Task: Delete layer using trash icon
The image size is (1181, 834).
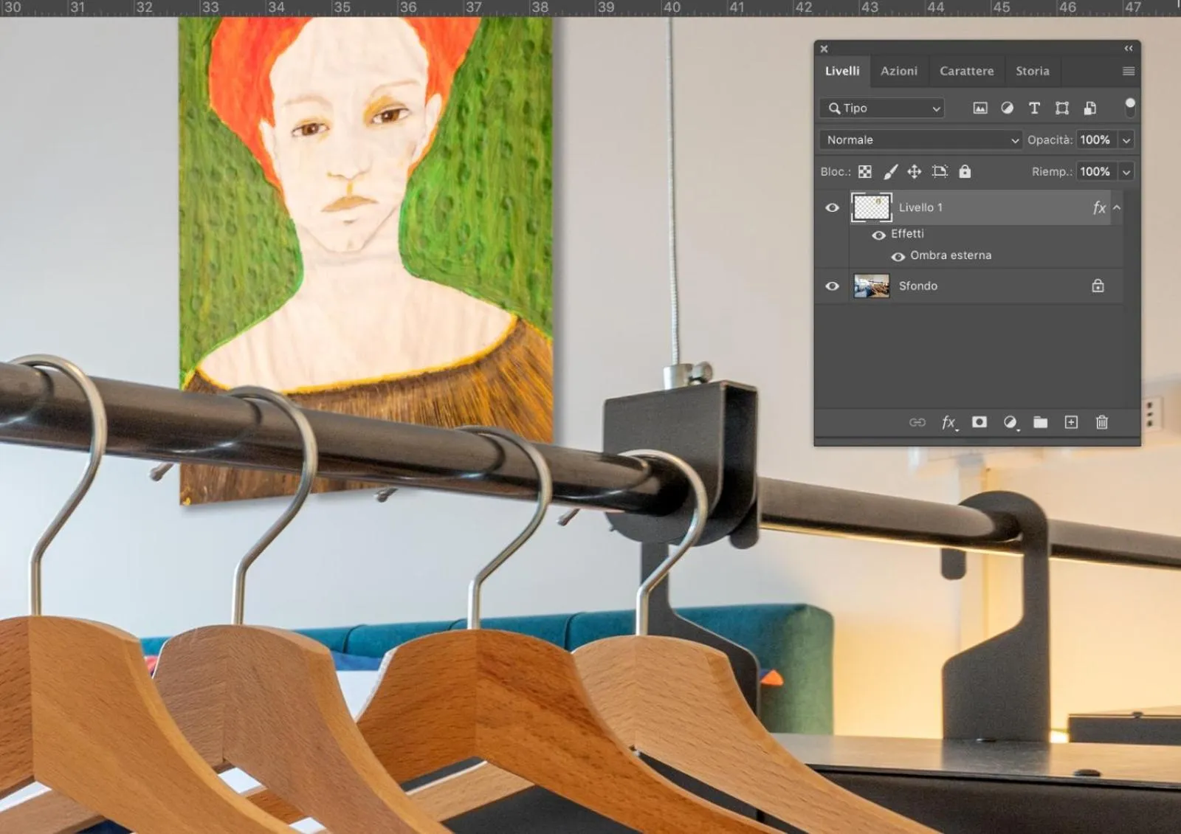Action: click(x=1101, y=422)
